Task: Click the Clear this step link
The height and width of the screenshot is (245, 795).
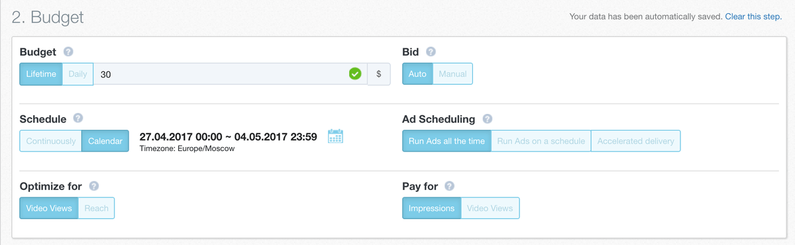Action: point(753,17)
